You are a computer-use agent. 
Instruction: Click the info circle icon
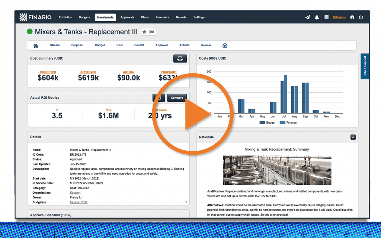point(352,17)
